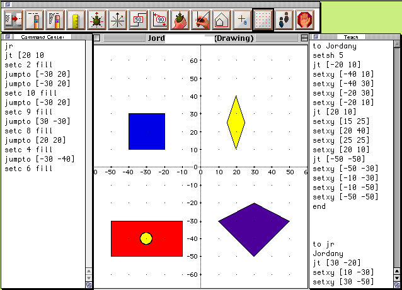Select the single-line eraser tool
The image size is (402, 290).
[34, 20]
